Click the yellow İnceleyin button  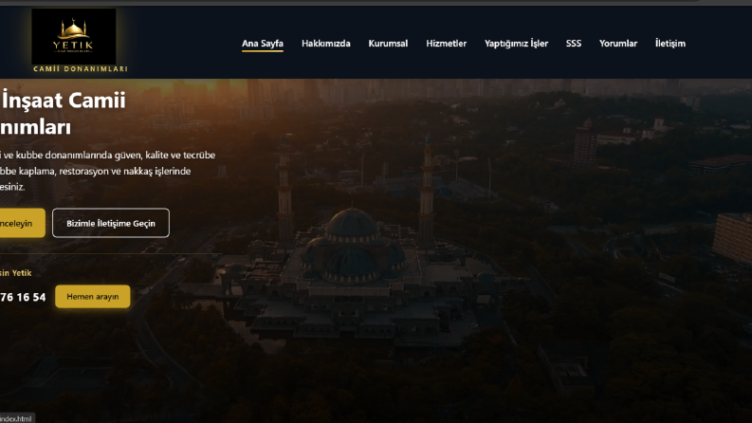22,223
